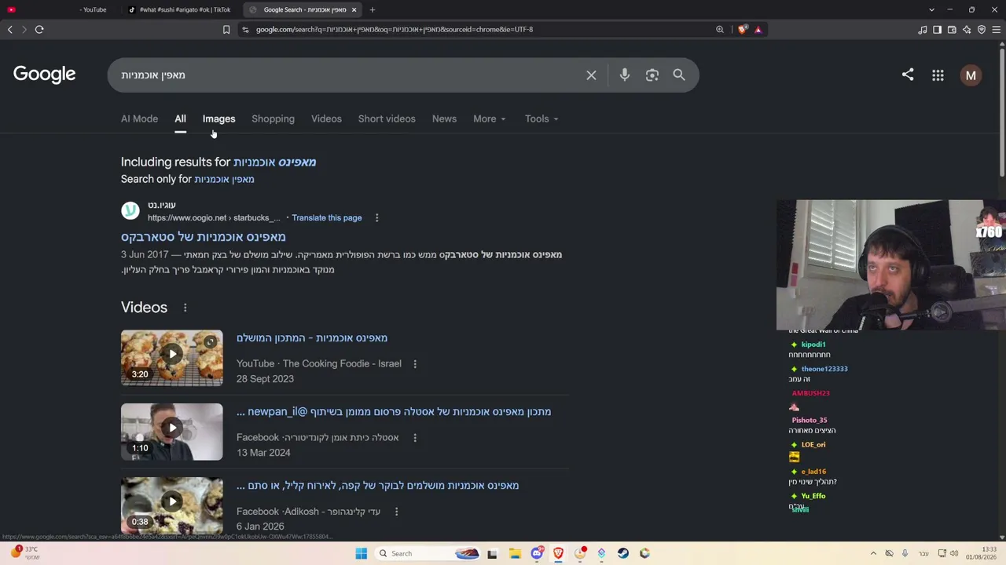
Task: Open options beside the Videos heading
Action: pos(185,308)
